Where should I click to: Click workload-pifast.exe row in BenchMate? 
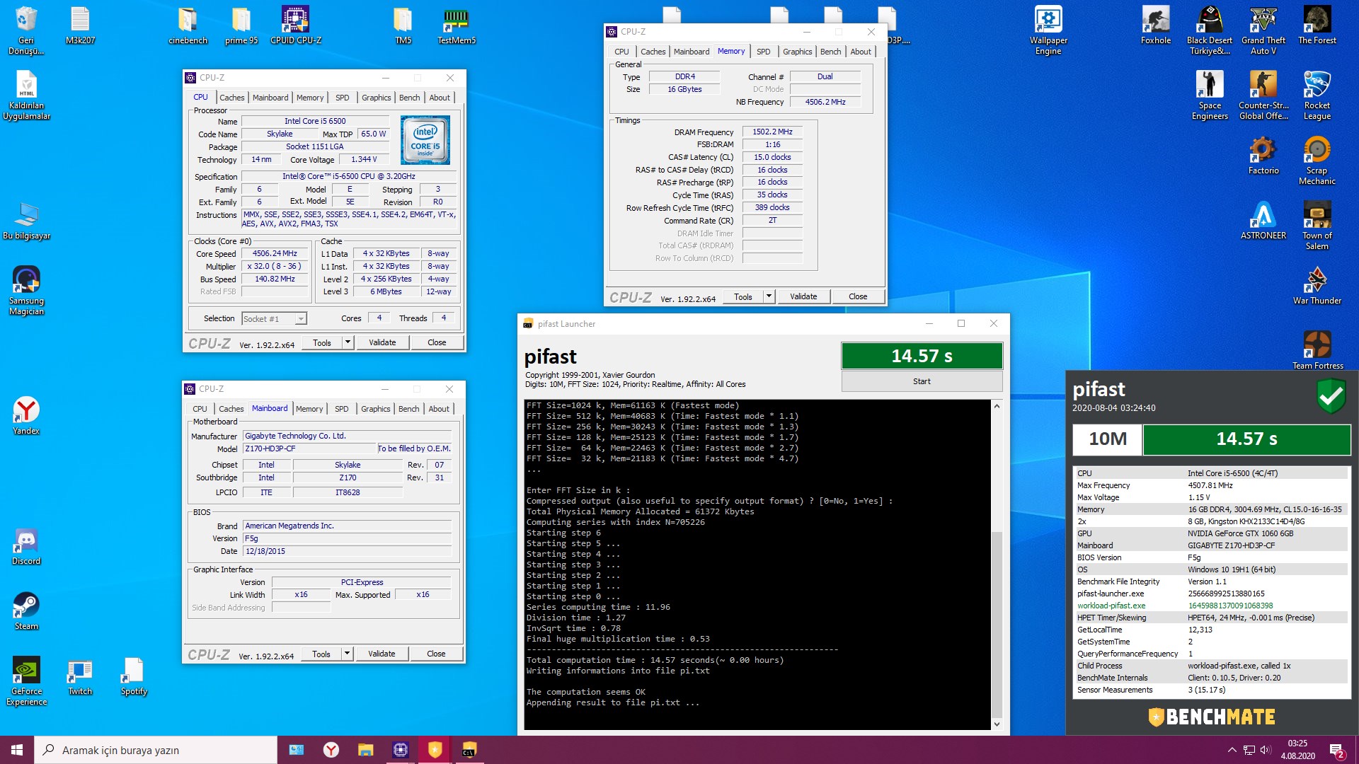click(1210, 606)
